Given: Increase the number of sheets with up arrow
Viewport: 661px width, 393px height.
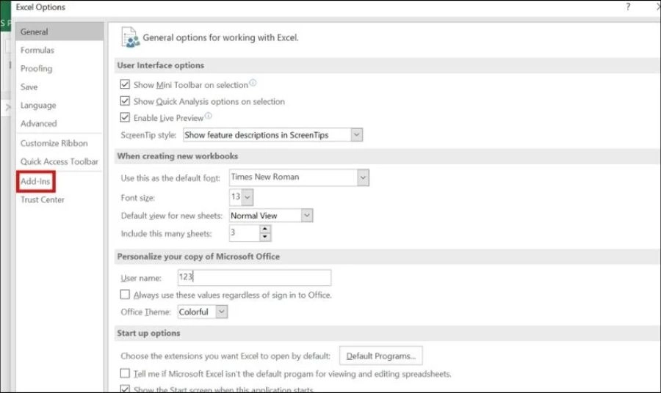Looking at the screenshot, I should point(264,229).
